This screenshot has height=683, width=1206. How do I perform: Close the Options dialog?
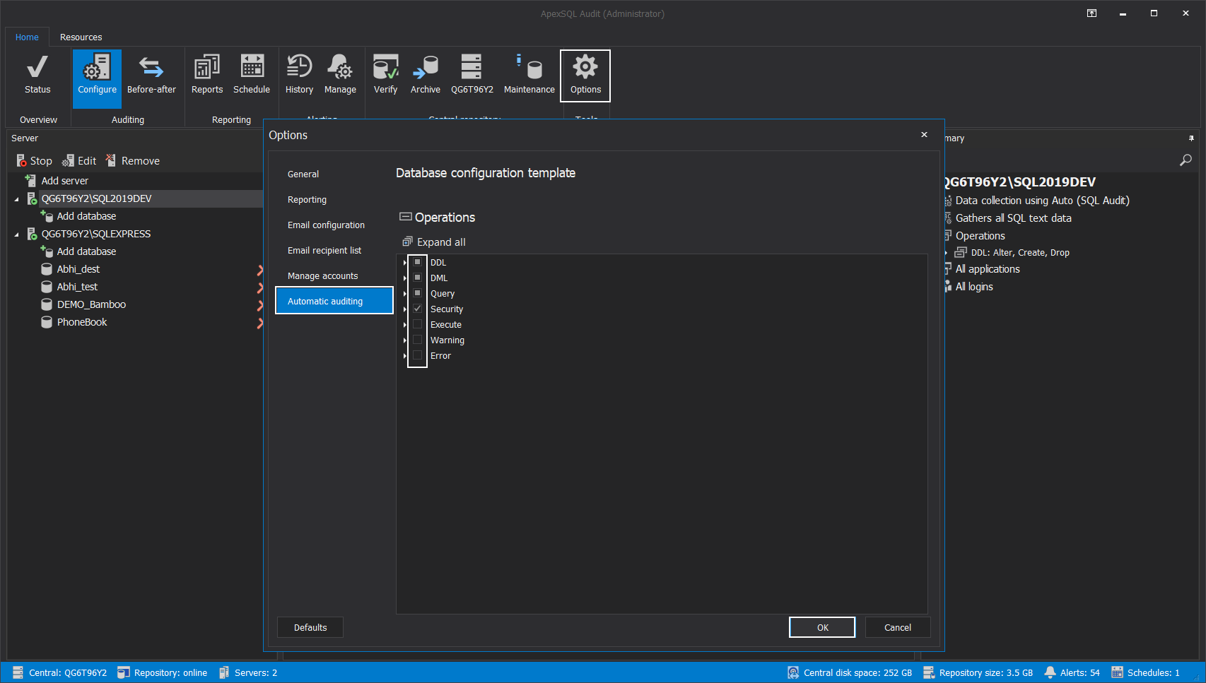tap(924, 134)
